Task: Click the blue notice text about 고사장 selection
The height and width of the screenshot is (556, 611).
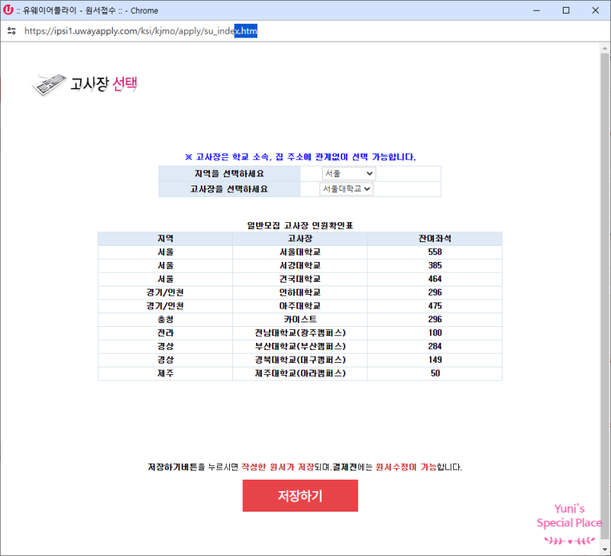Action: (305, 157)
